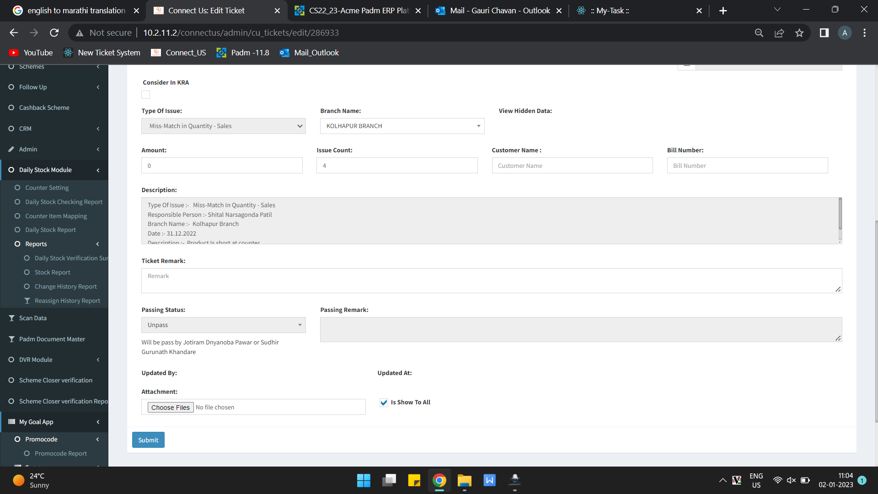
Task: Collapse Daily Stock Module menu
Action: pyautogui.click(x=54, y=170)
